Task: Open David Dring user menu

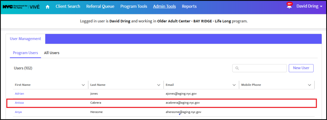Action: tap(309, 6)
